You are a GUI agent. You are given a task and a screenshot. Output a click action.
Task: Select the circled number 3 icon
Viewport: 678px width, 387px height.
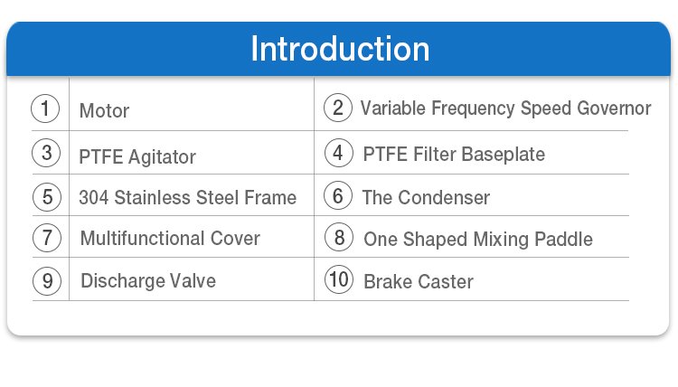click(x=46, y=153)
